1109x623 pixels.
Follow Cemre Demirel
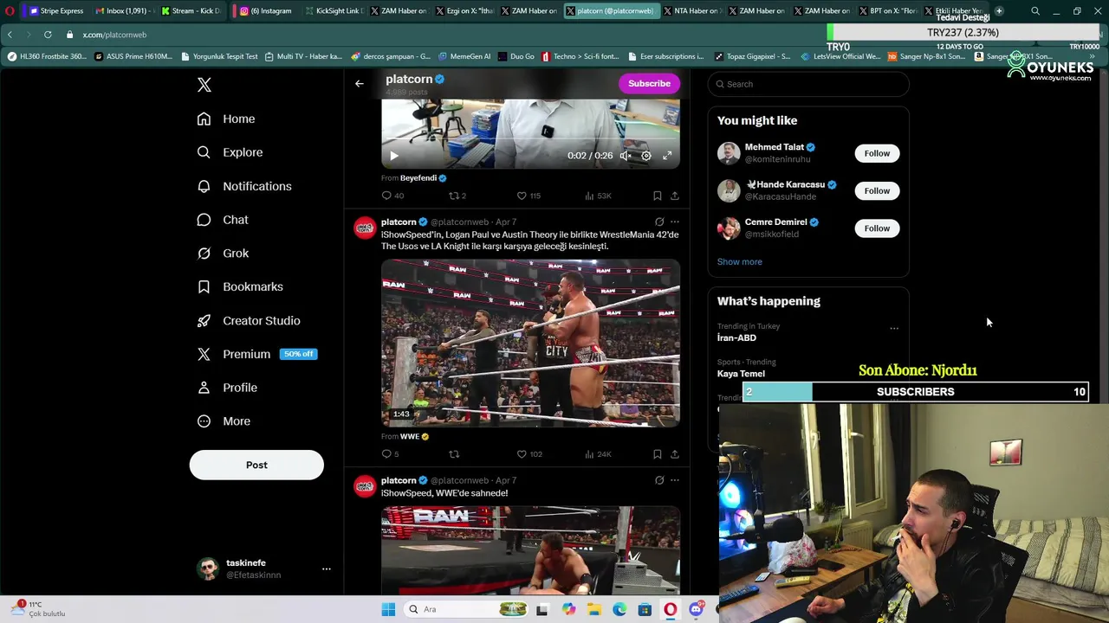coord(877,228)
